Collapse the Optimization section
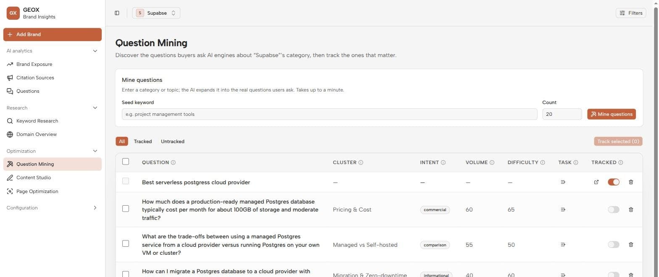Screen dimensions: 659x277 pos(95,151)
